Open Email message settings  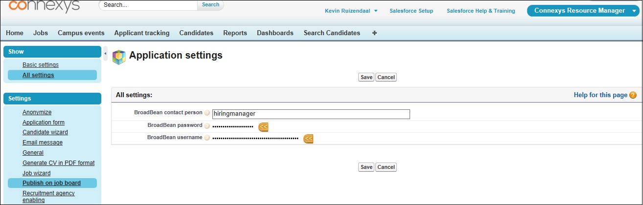point(43,143)
